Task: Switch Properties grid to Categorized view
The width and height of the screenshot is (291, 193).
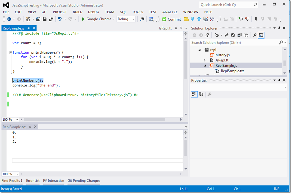Action: coord(194,94)
